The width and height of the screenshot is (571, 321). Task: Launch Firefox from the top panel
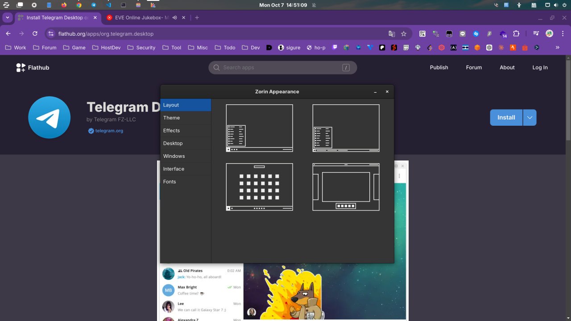pos(64,5)
